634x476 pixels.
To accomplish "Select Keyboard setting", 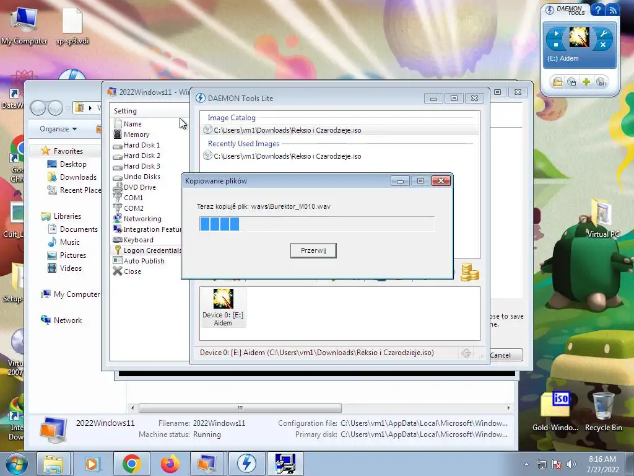I will coord(134,240).
